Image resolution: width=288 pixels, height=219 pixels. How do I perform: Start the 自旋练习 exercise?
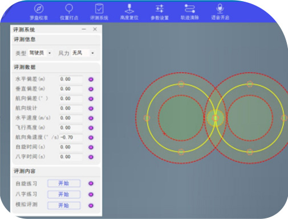[x=64, y=183]
